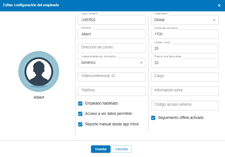Close the employee configuration dialog
225x157 pixels.
(x=219, y=5)
